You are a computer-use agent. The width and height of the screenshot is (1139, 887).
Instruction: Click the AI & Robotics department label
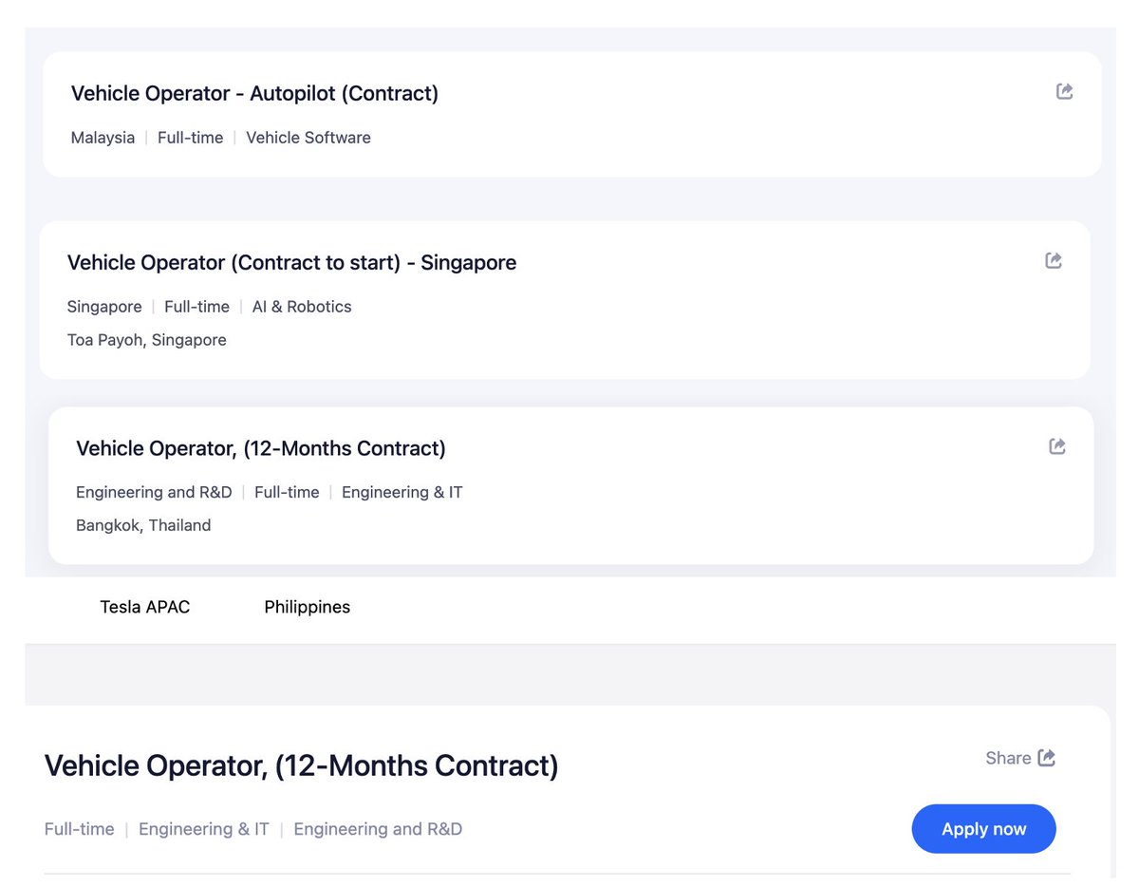302,307
